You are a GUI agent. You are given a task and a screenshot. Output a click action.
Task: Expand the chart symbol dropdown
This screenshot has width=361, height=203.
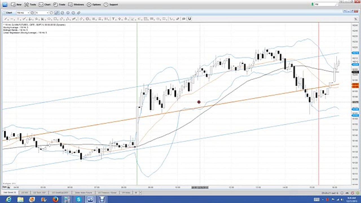point(28,13)
